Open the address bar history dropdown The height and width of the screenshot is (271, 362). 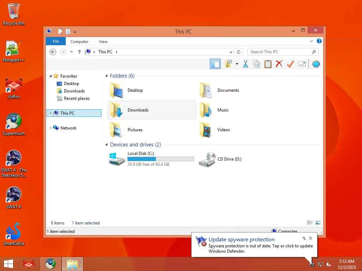(231, 52)
